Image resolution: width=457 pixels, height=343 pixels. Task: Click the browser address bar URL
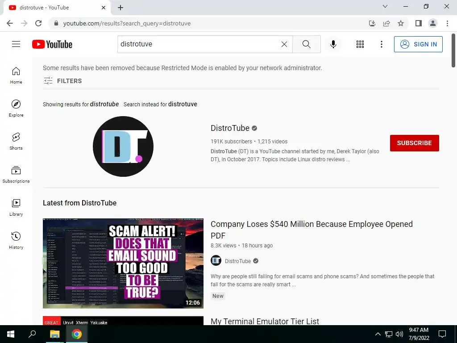(x=127, y=23)
